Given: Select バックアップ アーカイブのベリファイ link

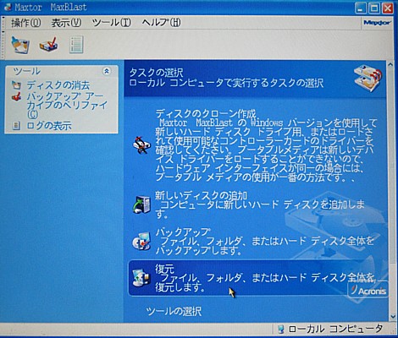Looking at the screenshot, I should (x=67, y=106).
